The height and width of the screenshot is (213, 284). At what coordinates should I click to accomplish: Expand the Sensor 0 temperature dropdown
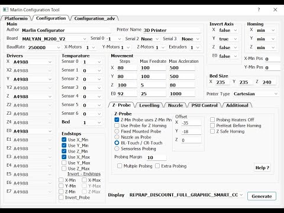(92, 62)
